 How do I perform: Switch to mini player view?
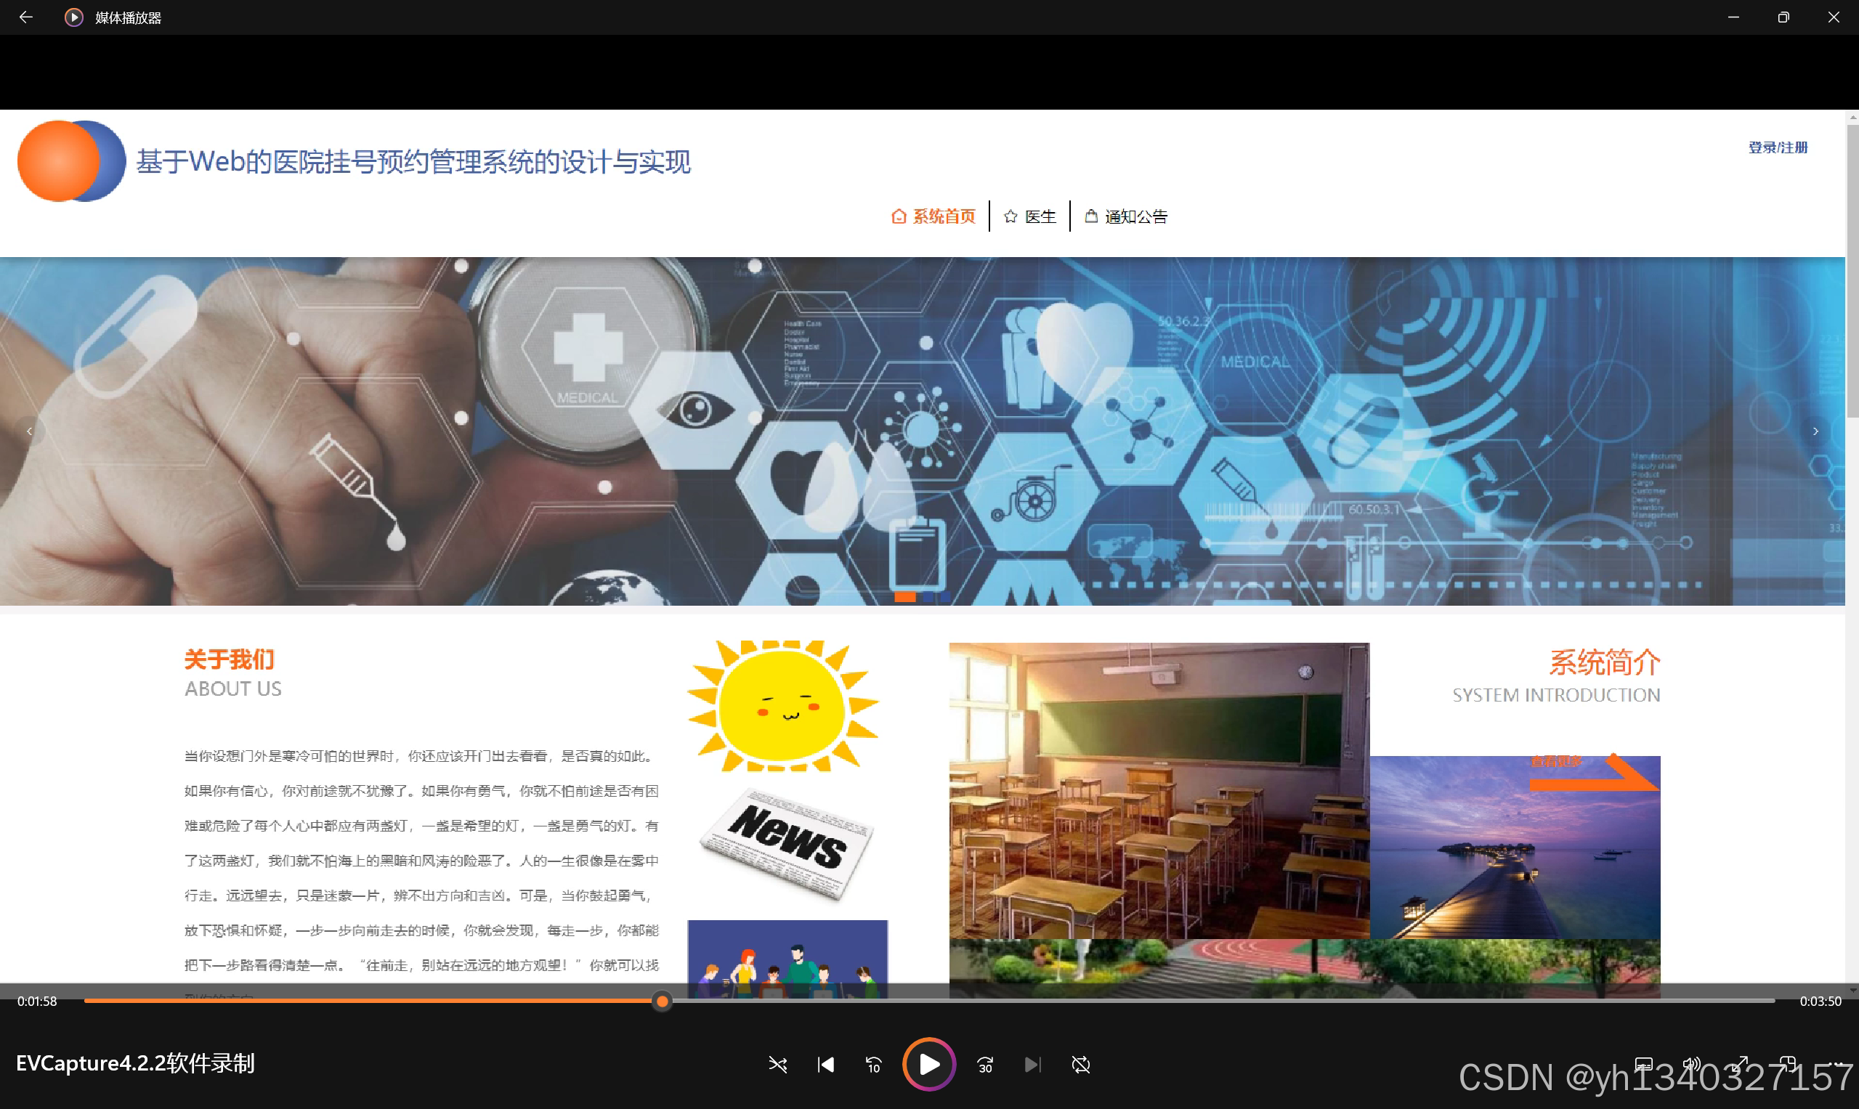click(x=1788, y=1064)
